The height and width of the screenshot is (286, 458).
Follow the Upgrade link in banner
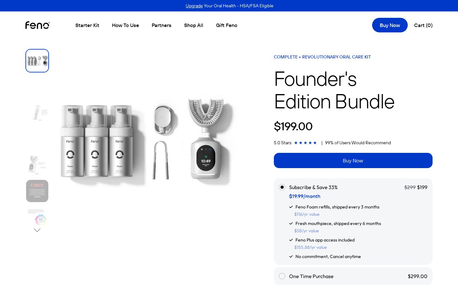[x=194, y=6]
